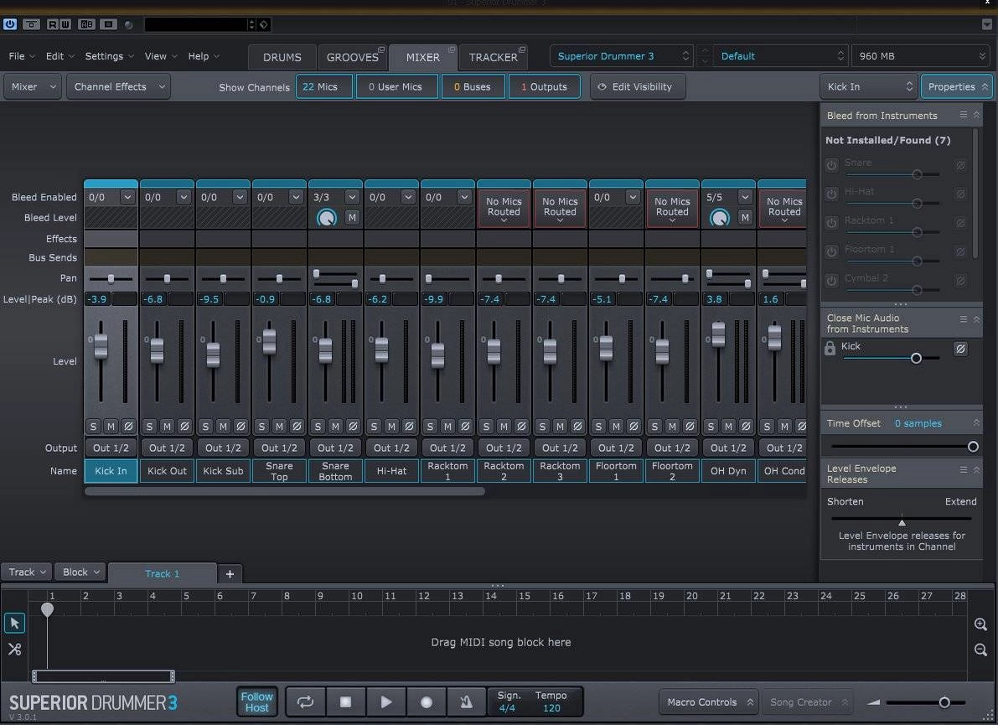
Task: Click the Time Offset slider handle
Action: tap(973, 447)
